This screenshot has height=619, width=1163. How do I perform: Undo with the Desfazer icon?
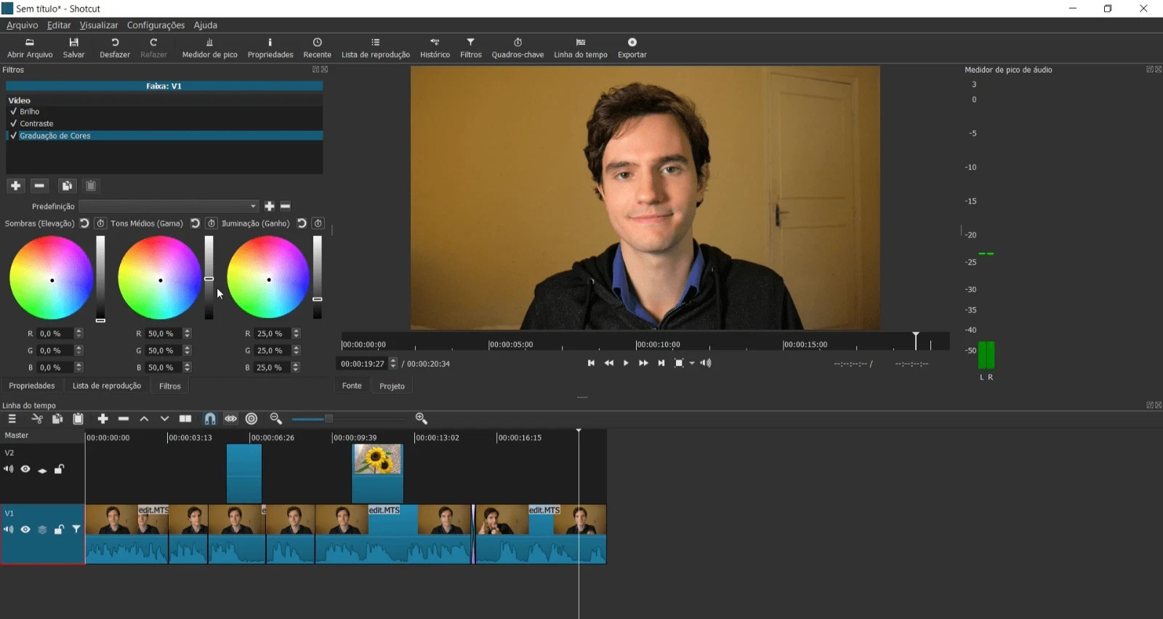115,48
